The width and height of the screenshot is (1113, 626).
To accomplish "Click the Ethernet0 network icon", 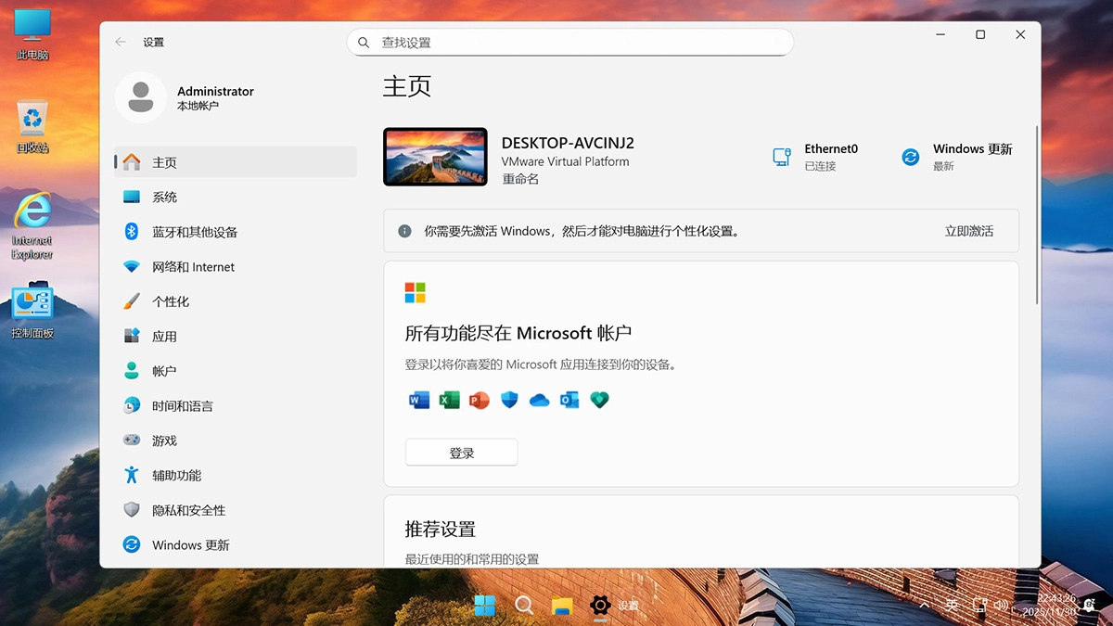I will tap(779, 156).
